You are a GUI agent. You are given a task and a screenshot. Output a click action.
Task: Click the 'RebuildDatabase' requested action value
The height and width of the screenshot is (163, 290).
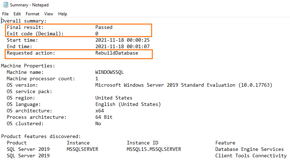click(x=116, y=53)
